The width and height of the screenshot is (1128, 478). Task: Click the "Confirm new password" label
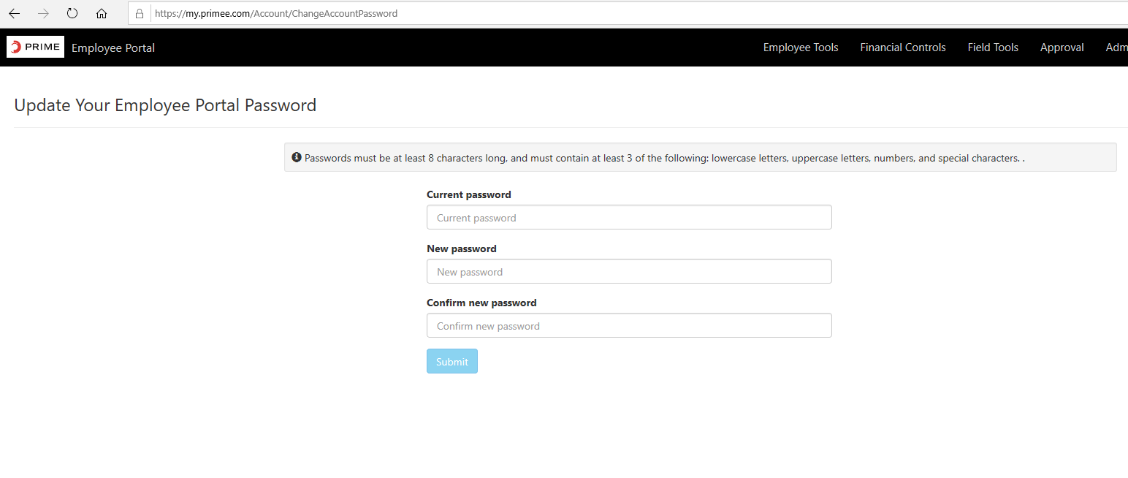point(481,303)
